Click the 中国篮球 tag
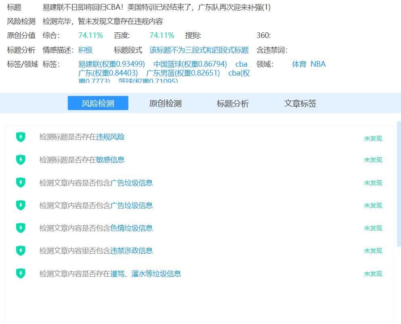 point(190,64)
